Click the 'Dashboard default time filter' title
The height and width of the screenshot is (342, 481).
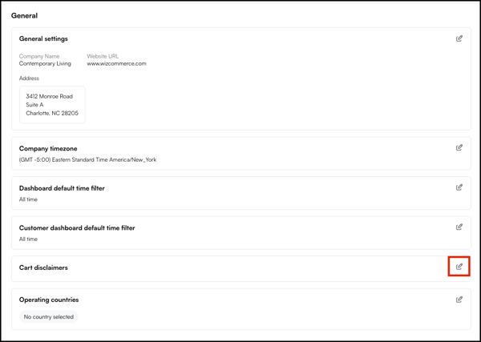coord(62,188)
